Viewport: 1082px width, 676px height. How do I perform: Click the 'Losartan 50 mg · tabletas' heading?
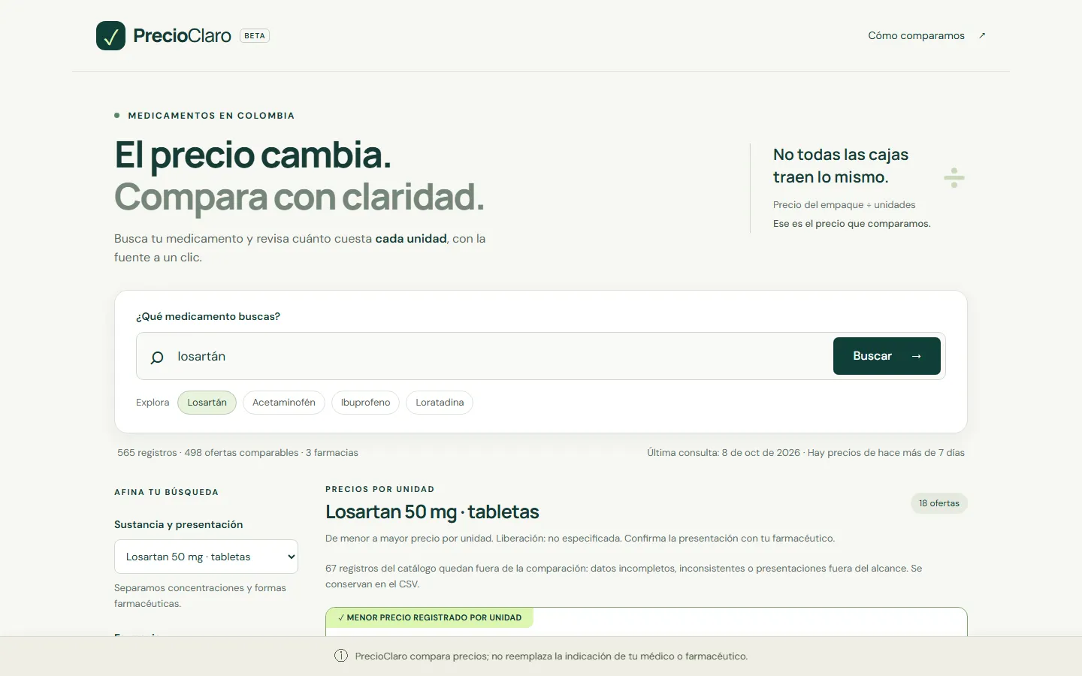pos(432,512)
